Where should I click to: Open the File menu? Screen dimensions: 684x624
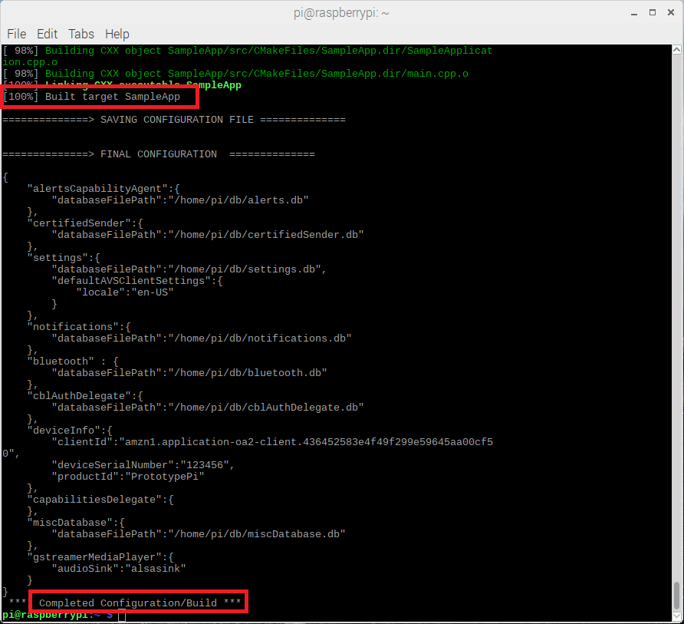click(x=17, y=34)
